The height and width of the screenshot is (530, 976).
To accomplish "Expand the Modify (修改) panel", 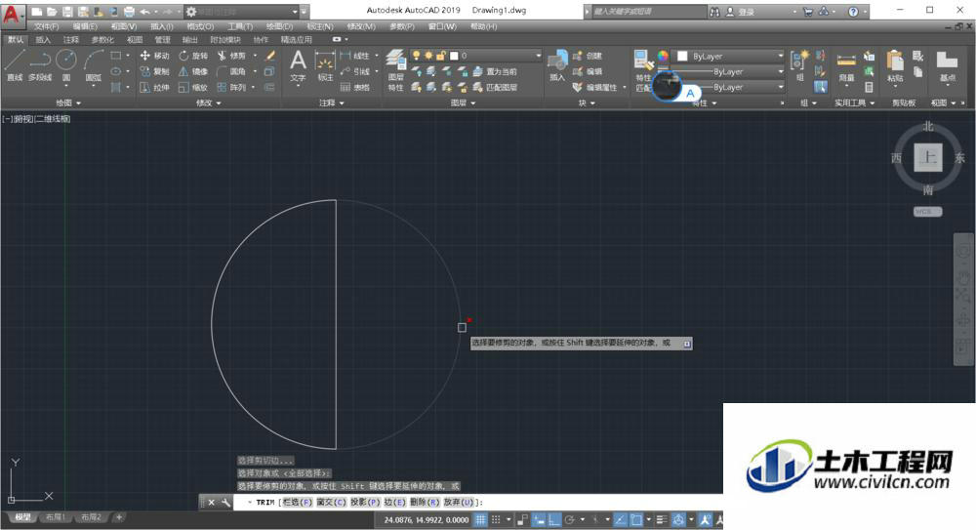I will [209, 102].
